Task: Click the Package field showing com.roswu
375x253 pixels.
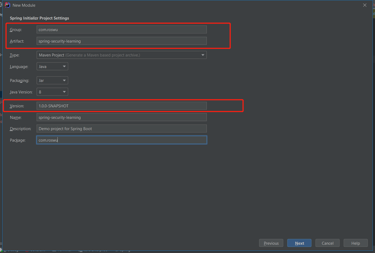Action: click(x=121, y=140)
